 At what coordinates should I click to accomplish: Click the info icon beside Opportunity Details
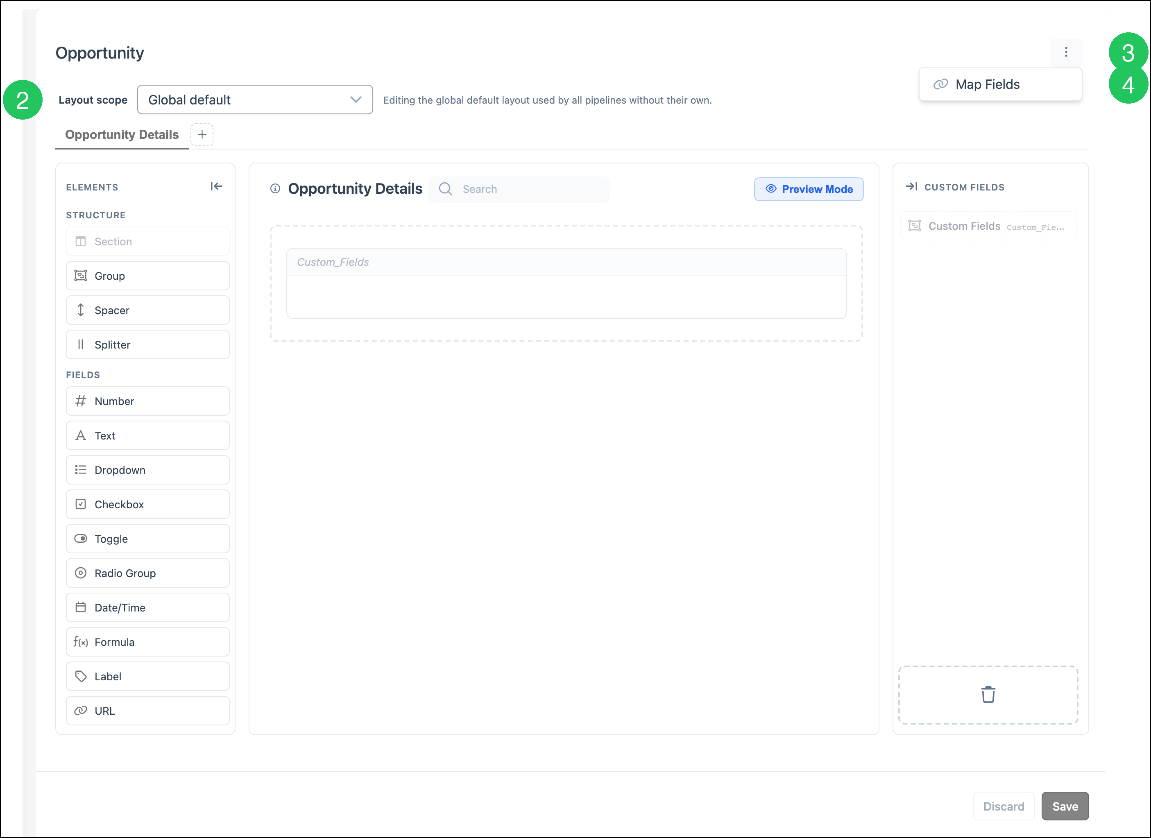pos(275,189)
